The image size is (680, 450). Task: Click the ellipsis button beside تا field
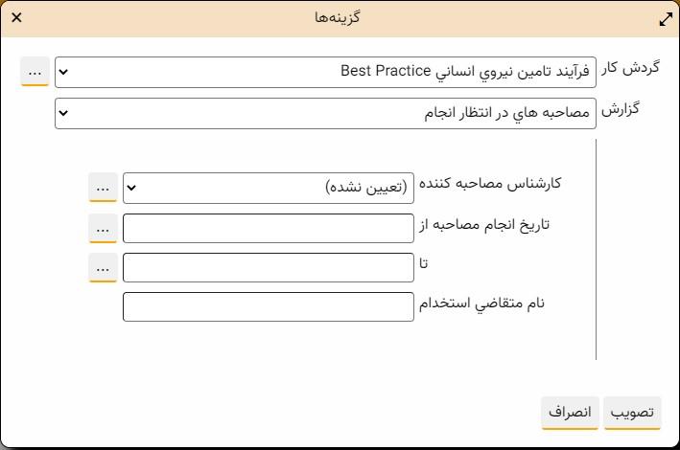coord(104,268)
